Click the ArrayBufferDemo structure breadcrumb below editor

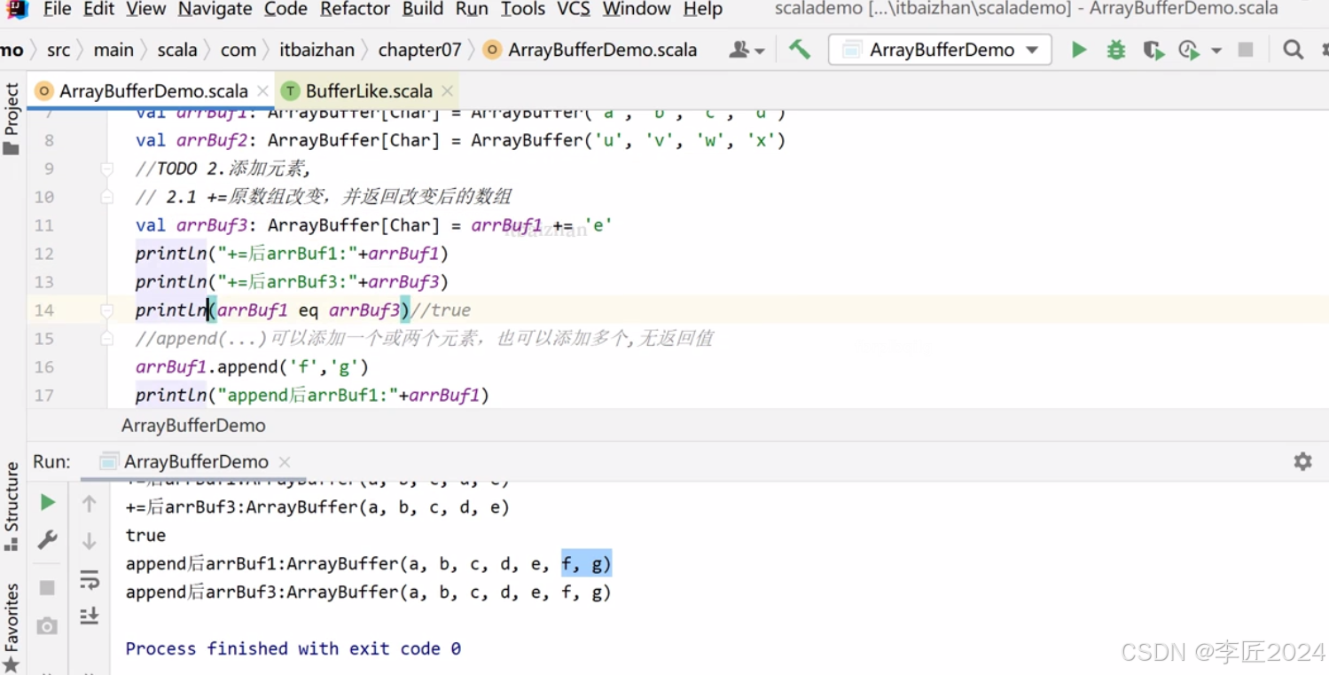click(193, 426)
